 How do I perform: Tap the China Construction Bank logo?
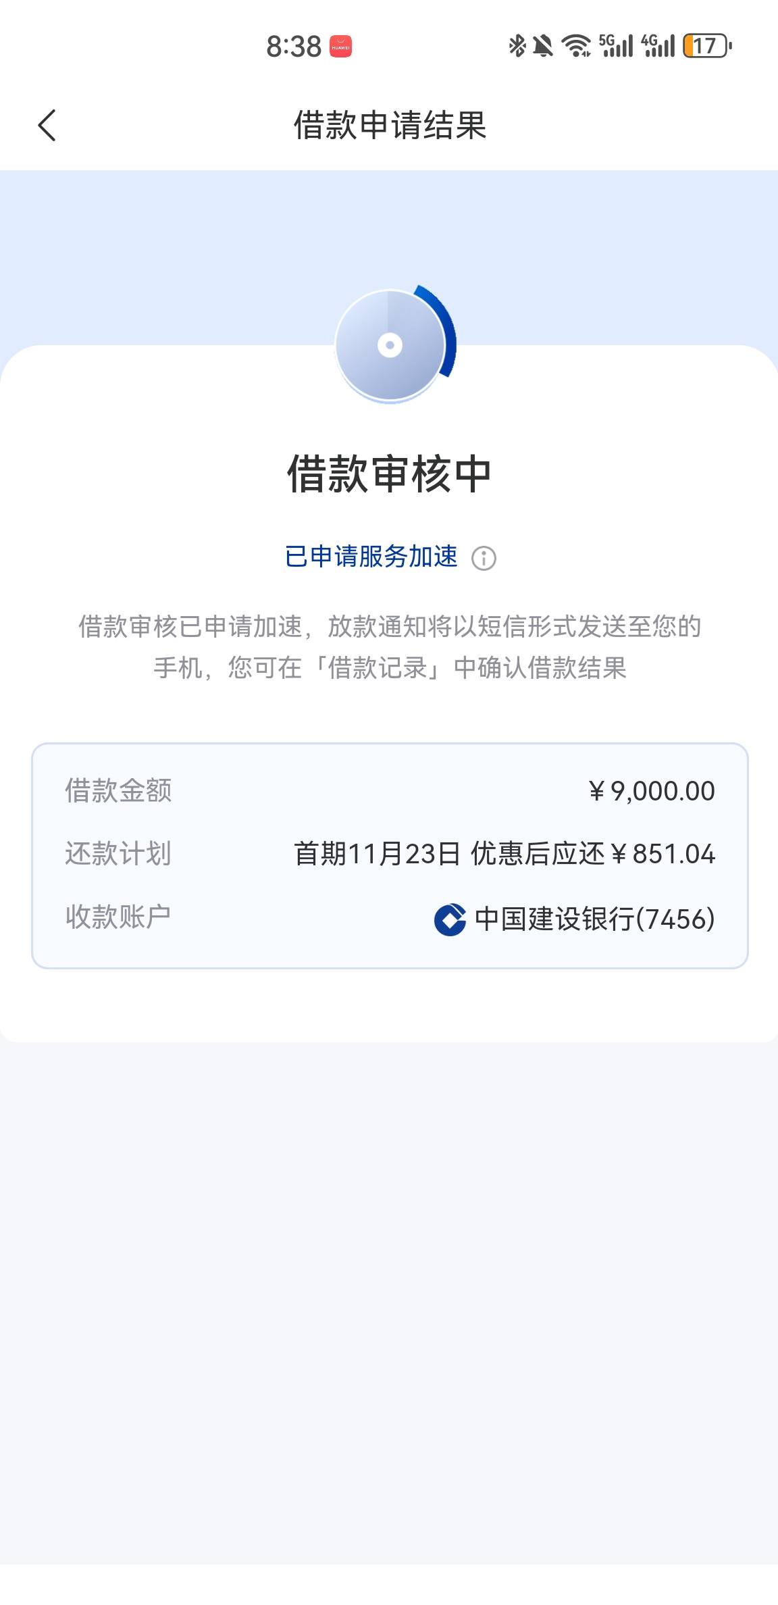click(450, 919)
